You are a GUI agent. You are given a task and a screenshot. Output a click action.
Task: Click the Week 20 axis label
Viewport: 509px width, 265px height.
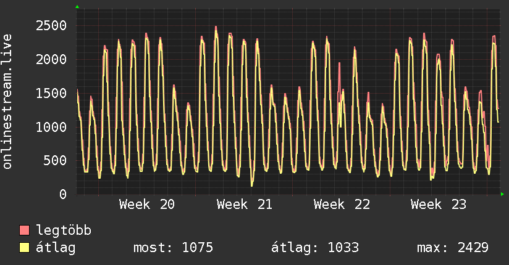147,205
